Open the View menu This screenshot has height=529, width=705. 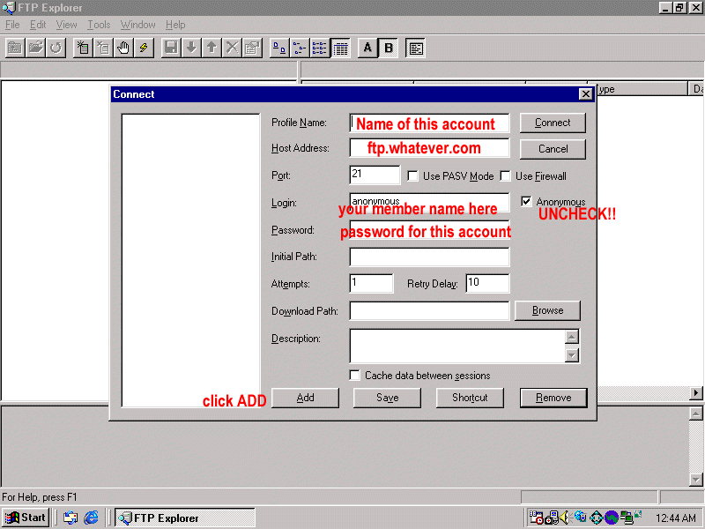tap(66, 25)
